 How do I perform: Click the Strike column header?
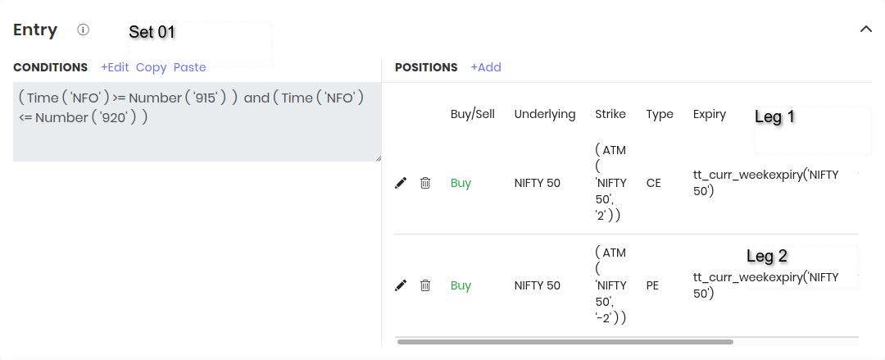coord(610,114)
